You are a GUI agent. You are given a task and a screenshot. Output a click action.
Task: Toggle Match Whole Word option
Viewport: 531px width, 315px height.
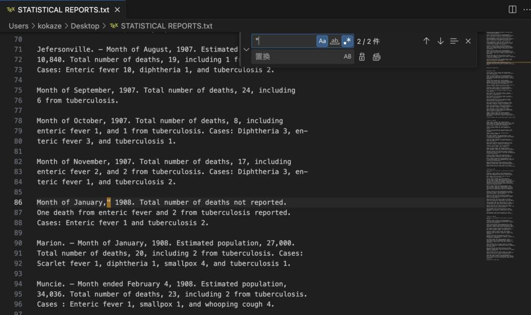pyautogui.click(x=334, y=41)
